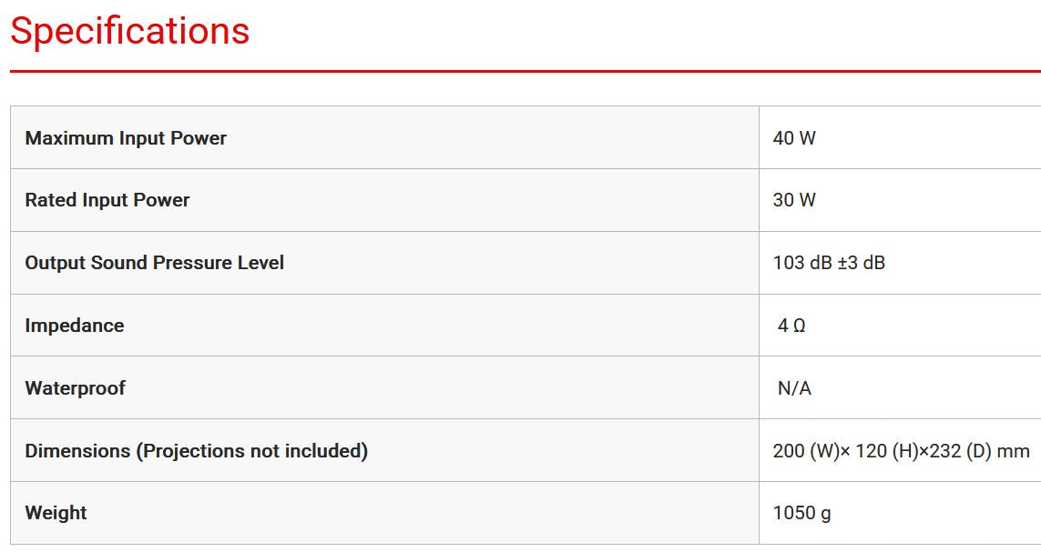Click the Waterproof row label
1041x552 pixels.
tap(76, 388)
